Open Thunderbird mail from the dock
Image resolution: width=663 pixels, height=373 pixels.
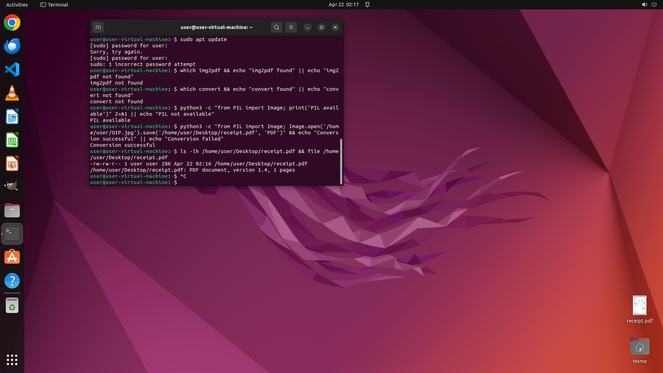(12, 46)
